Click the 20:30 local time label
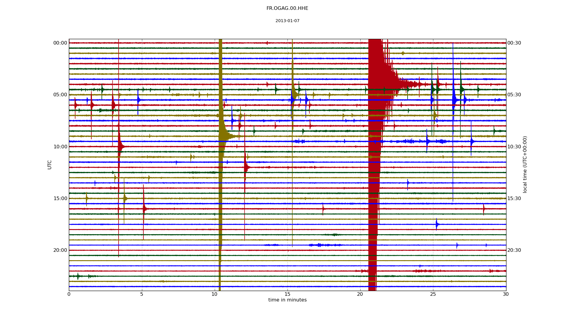 (514, 250)
